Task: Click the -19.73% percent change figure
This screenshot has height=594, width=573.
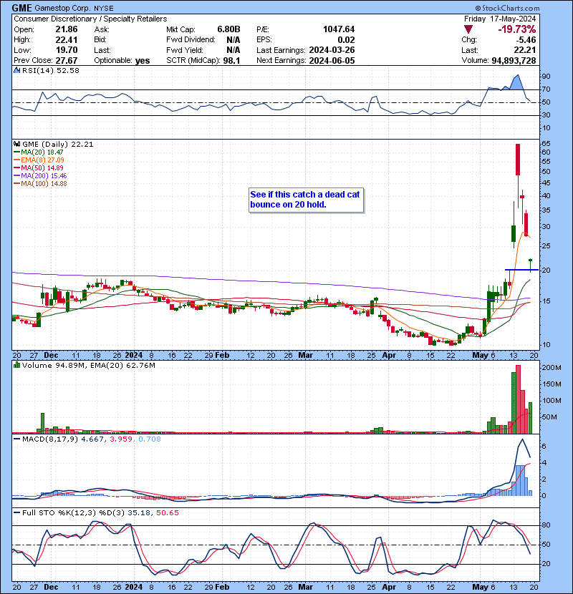Action: [x=517, y=29]
